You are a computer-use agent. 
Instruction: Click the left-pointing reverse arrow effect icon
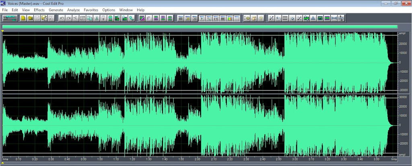coord(278,18)
